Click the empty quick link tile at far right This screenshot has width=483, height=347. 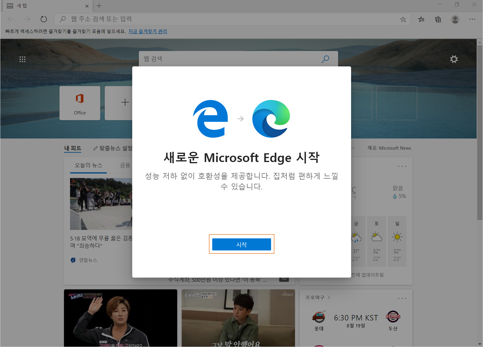pos(397,103)
